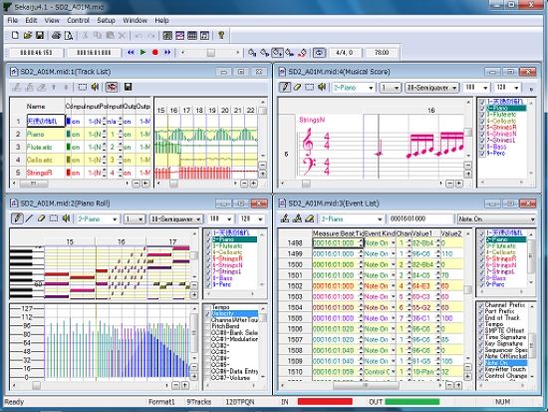Open the Setup menu
Screen dimensions: 548x412
106,20
